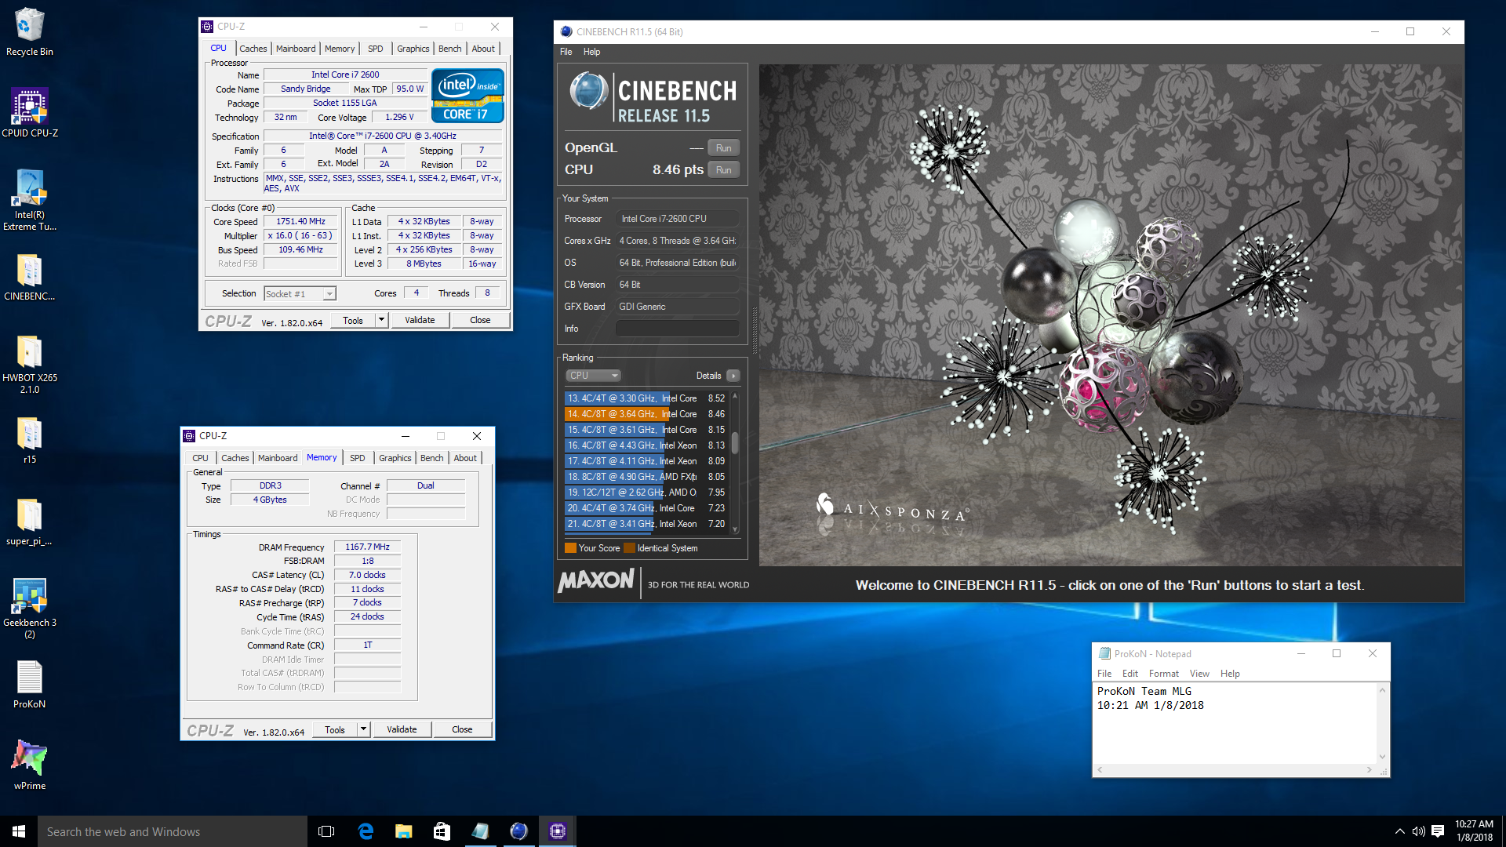This screenshot has height=847, width=1506.
Task: Click the Windows Start button
Action: click(x=19, y=831)
